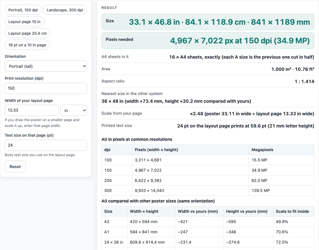319x250 pixels.
Task: Reset the poster calculator form
Action: coord(15,167)
